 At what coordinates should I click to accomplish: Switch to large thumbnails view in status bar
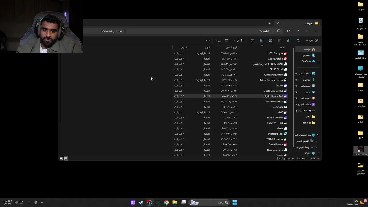61,158
